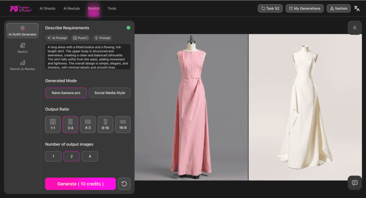Open the Tools menu
Viewport: 366px width, 198px height.
(x=112, y=8)
